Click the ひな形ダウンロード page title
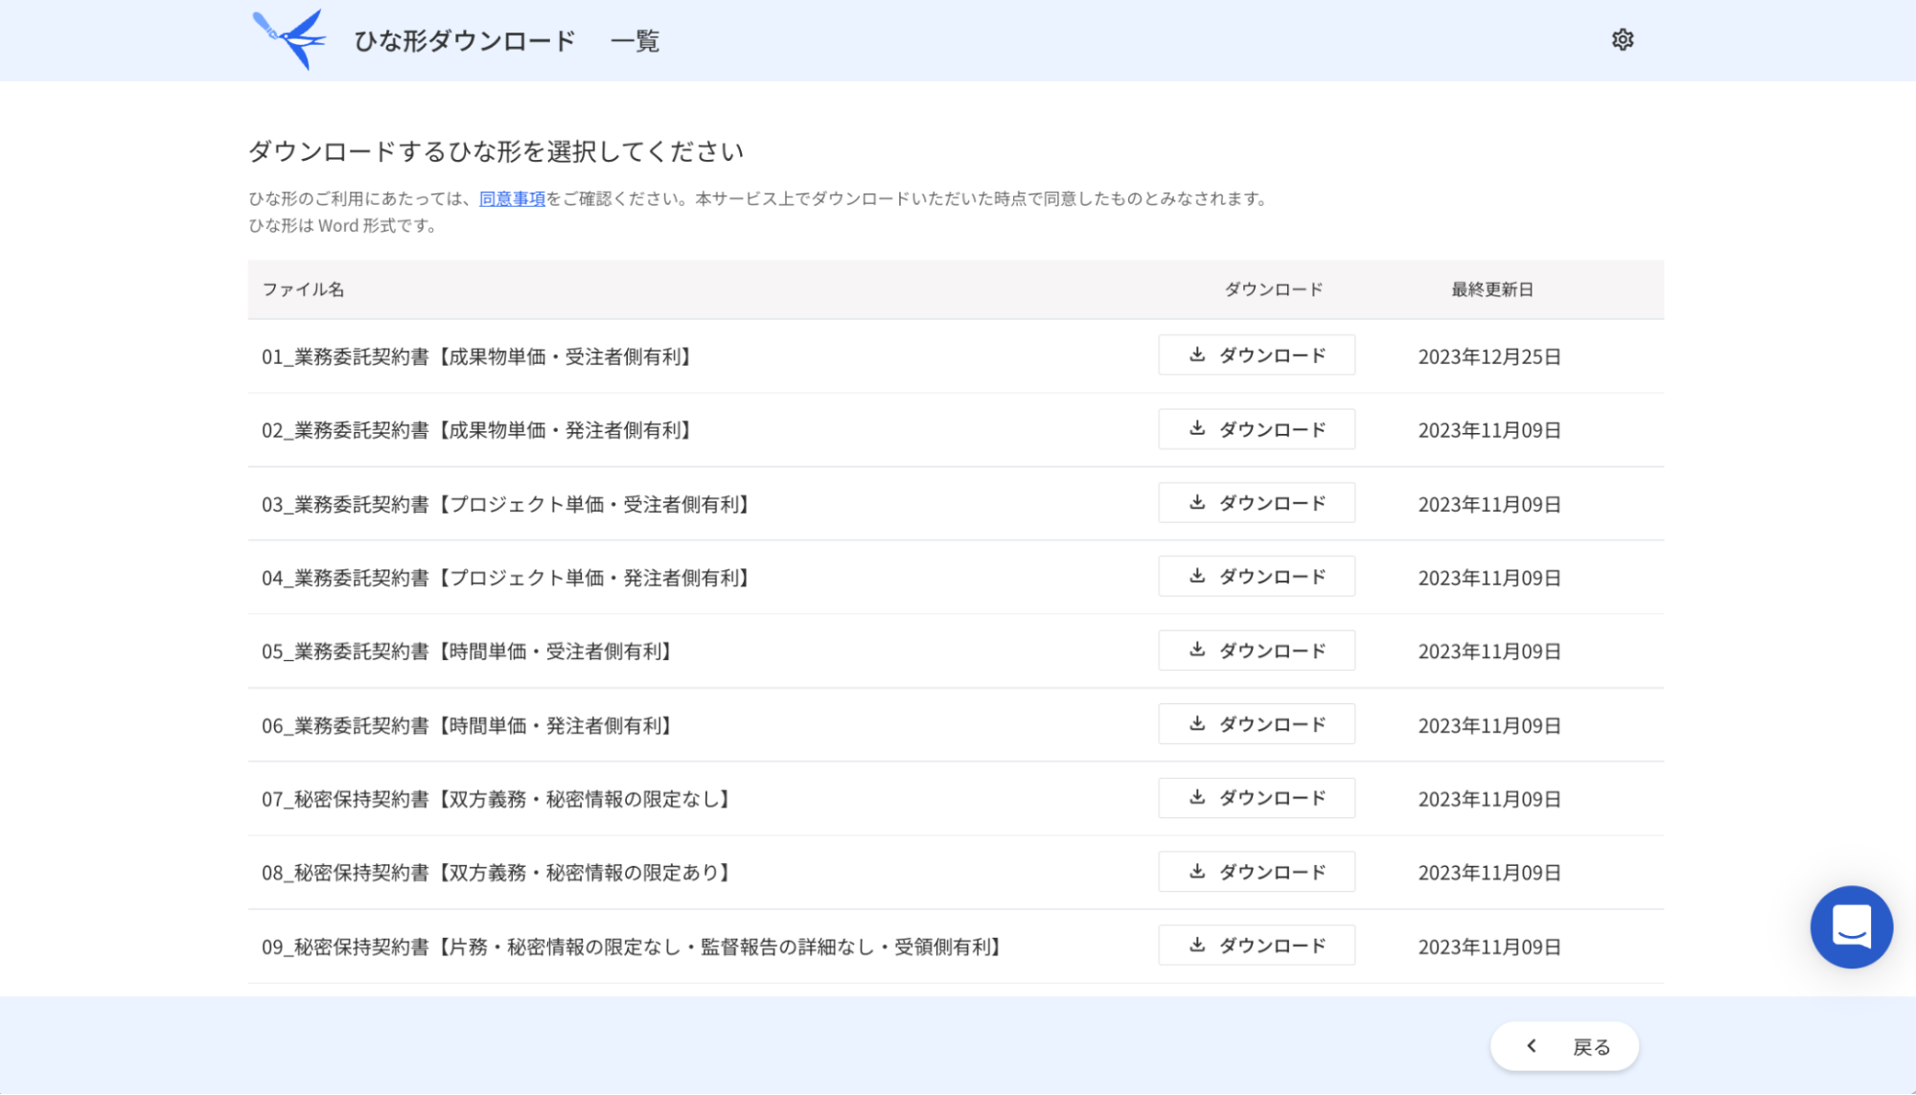 coord(465,41)
